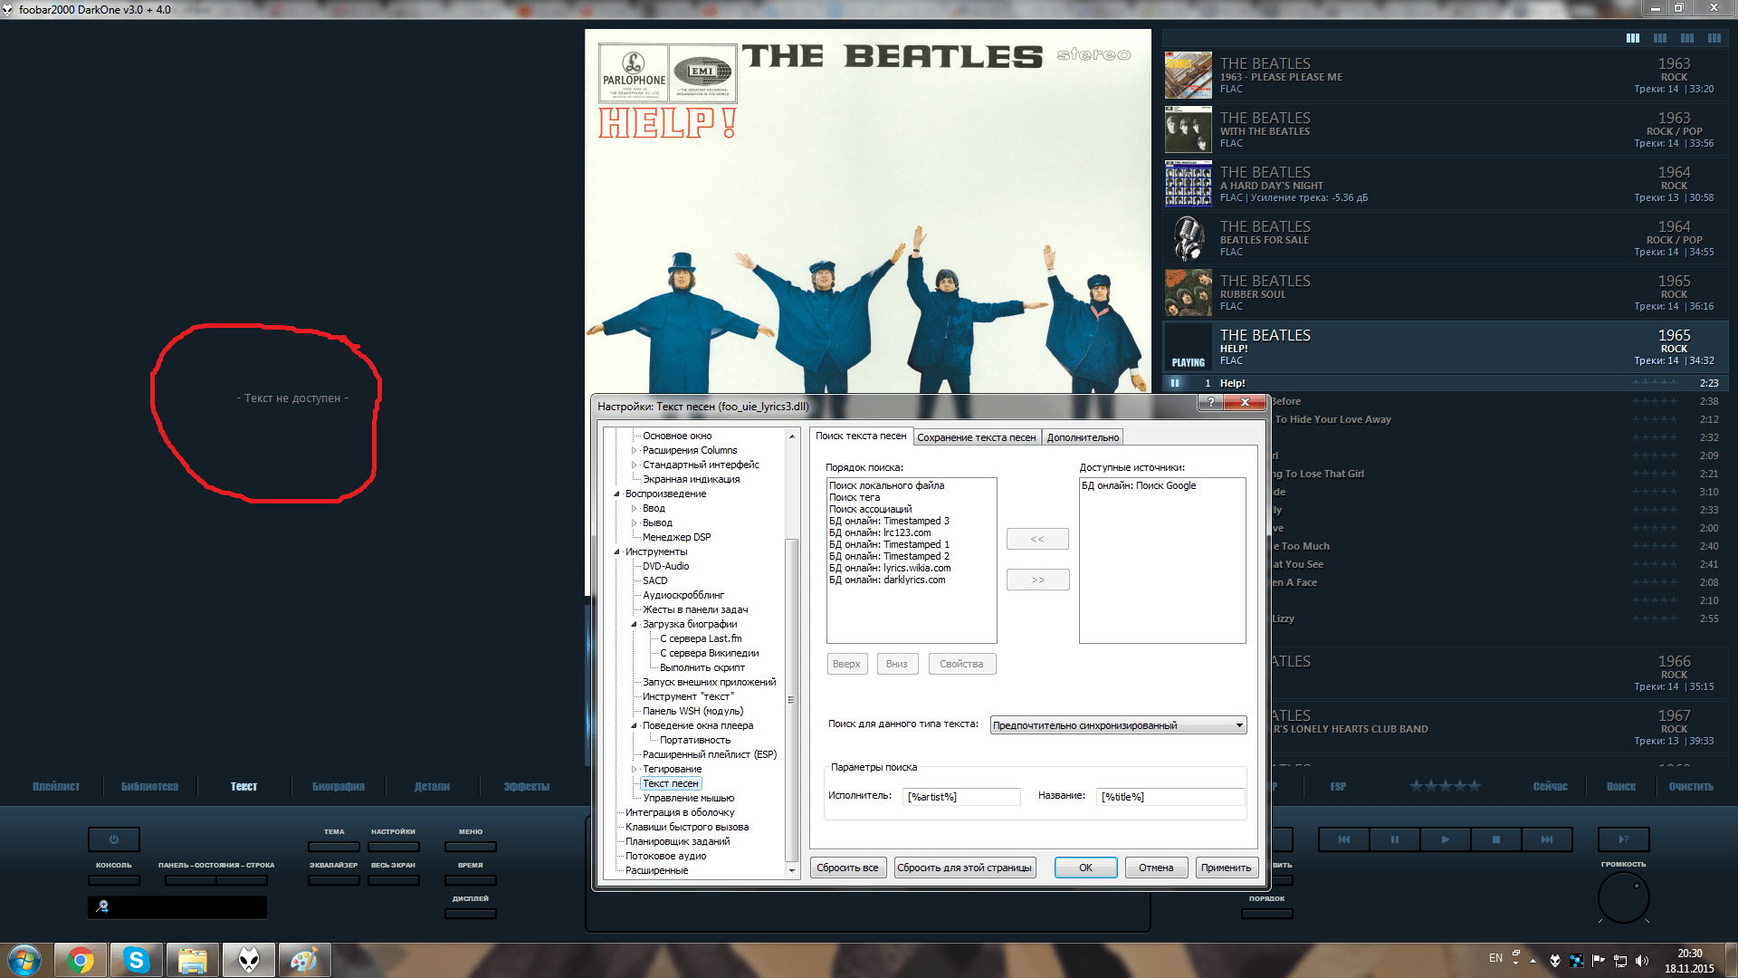Switch to Сохранение текста песен tab
1738x978 pixels.
pyautogui.click(x=976, y=437)
